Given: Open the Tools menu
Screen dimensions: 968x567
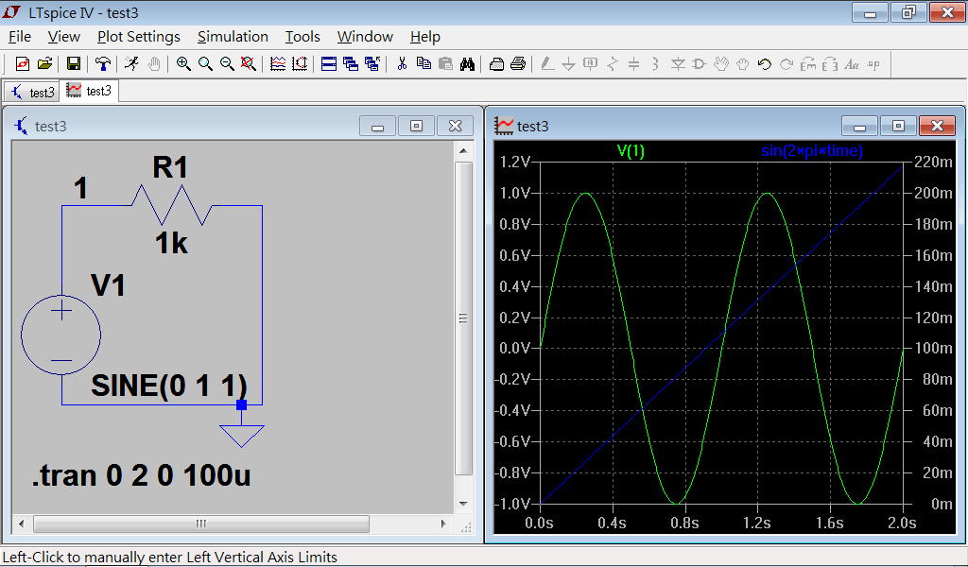Looking at the screenshot, I should [302, 37].
